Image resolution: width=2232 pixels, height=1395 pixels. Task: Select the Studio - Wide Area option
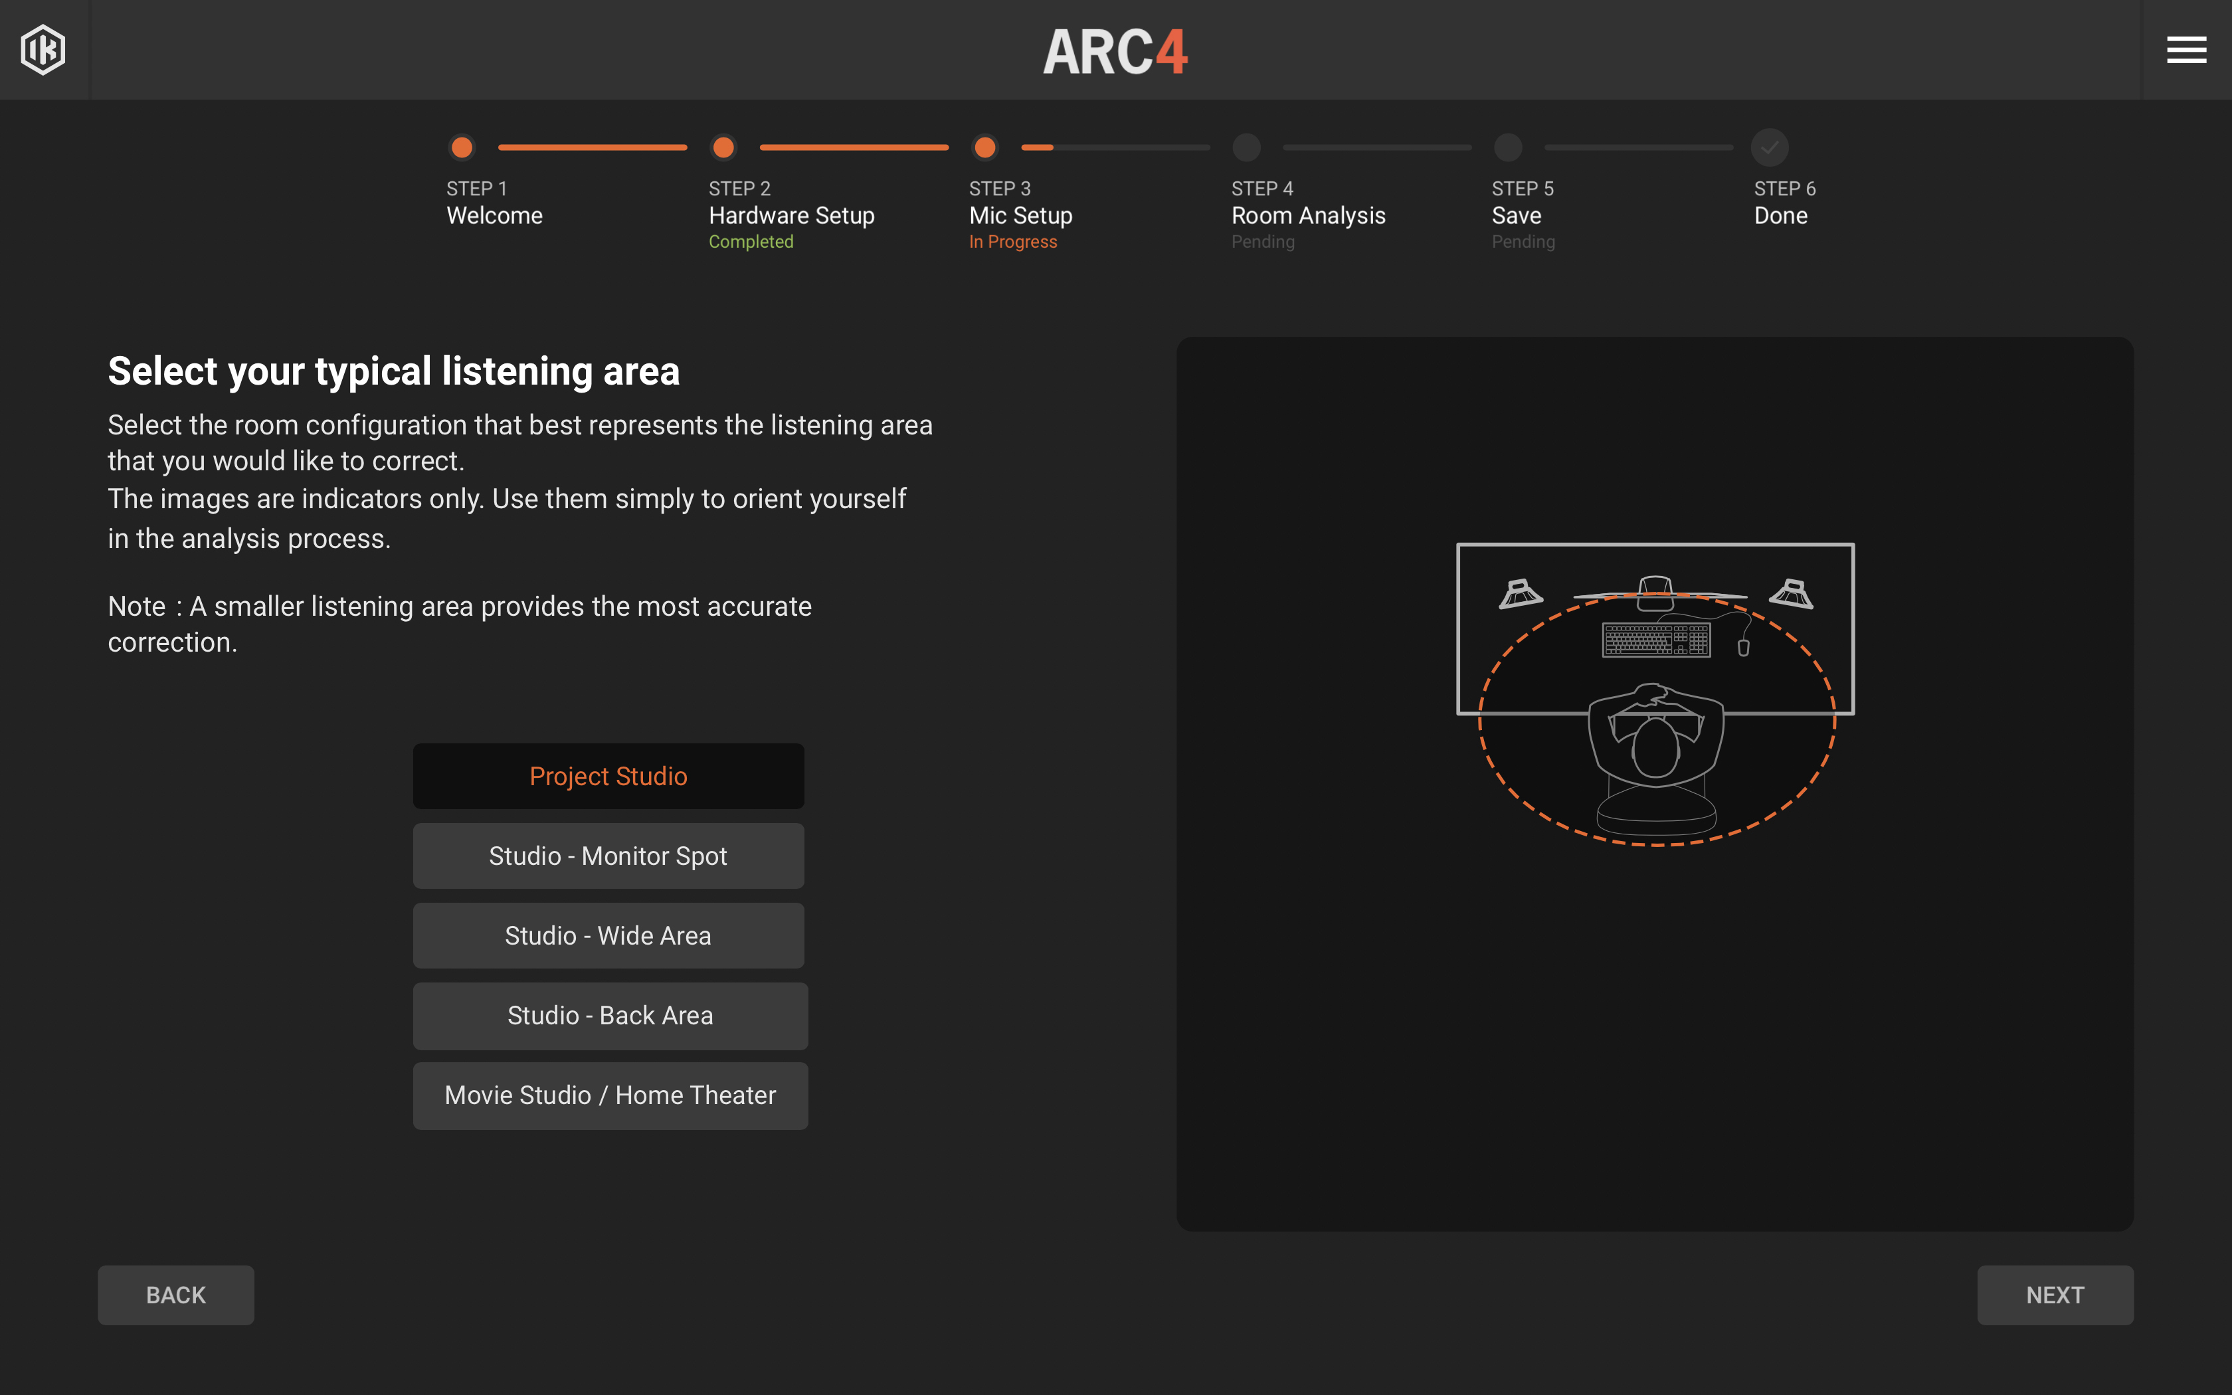609,935
